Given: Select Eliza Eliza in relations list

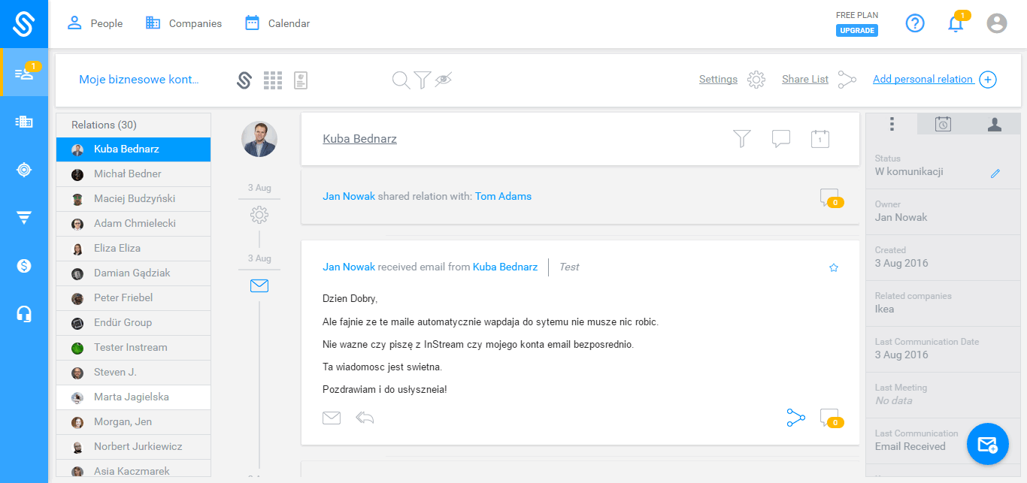Looking at the screenshot, I should tap(134, 249).
